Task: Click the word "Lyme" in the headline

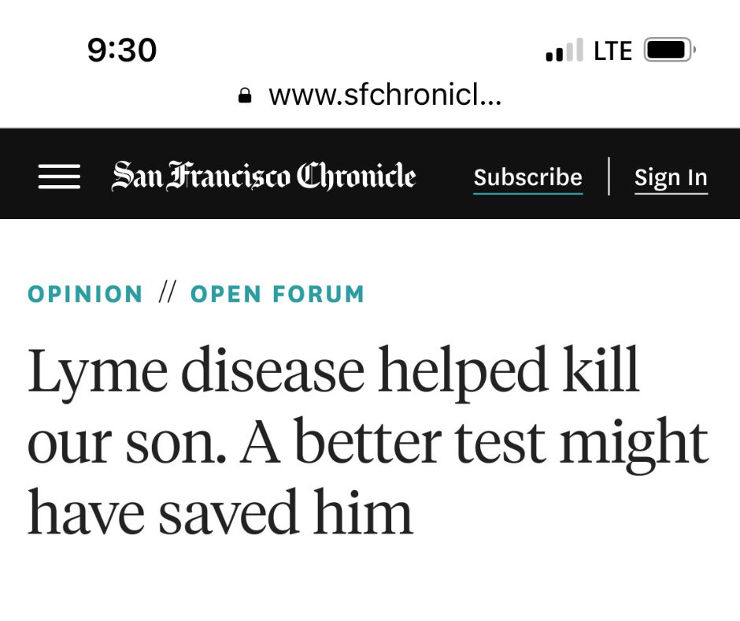Action: [x=98, y=370]
